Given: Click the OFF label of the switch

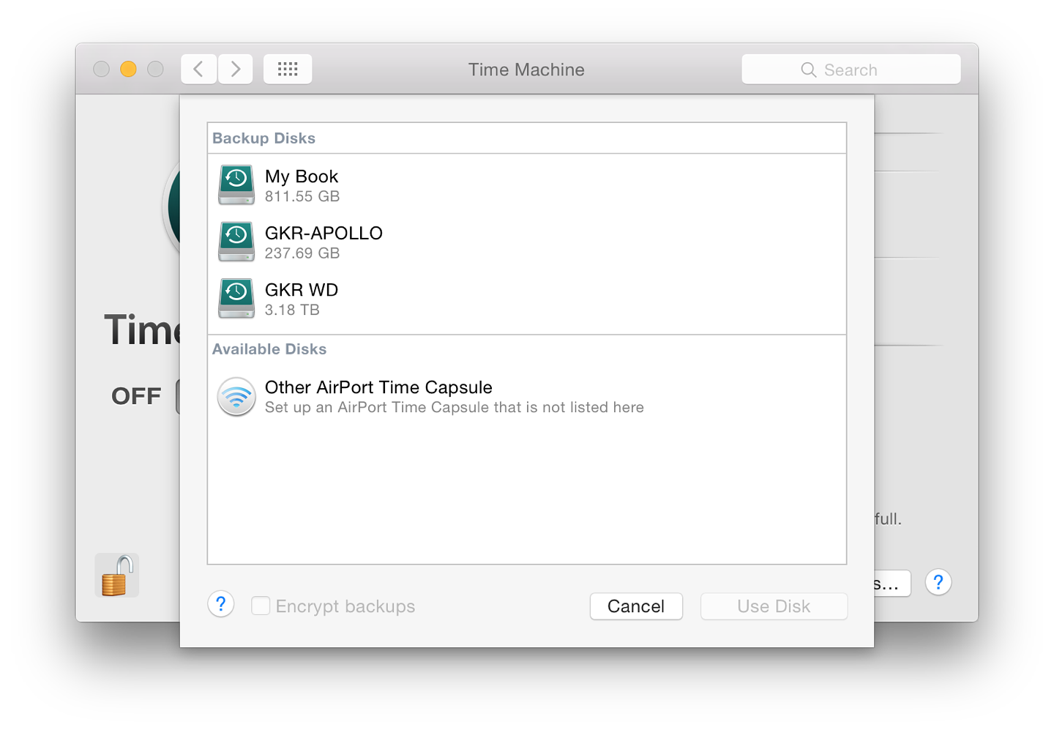Looking at the screenshot, I should click(136, 396).
